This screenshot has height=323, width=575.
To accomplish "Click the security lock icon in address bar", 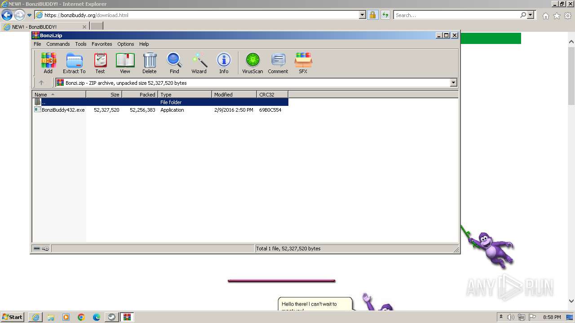I will tap(372, 15).
